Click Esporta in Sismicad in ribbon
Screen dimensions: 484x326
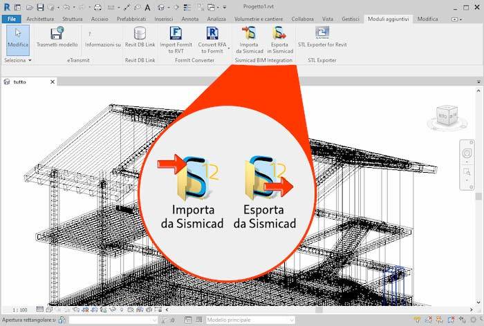(x=280, y=40)
